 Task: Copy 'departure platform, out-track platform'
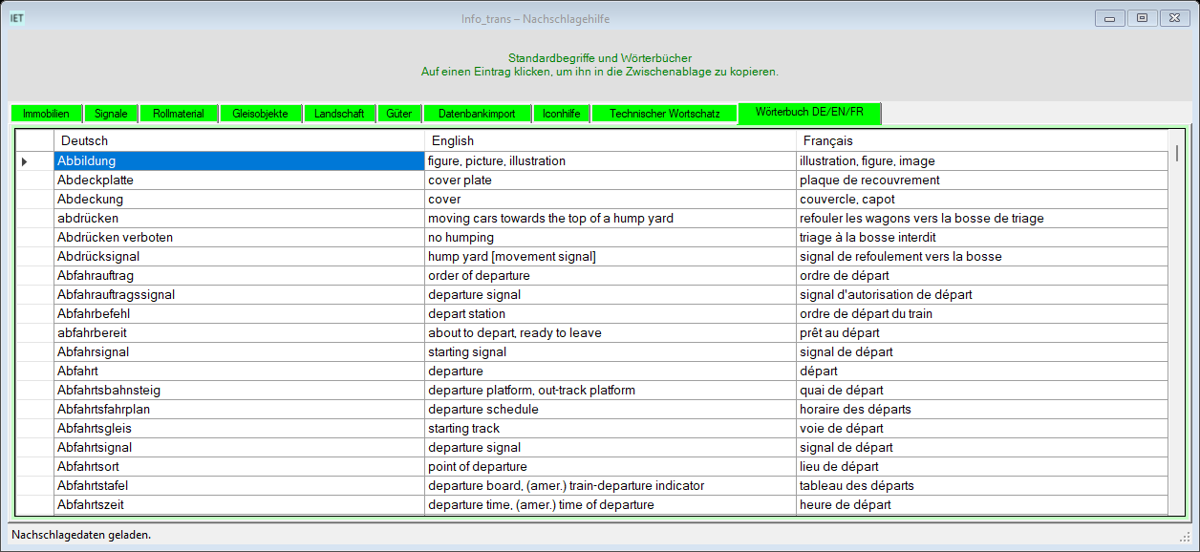611,391
